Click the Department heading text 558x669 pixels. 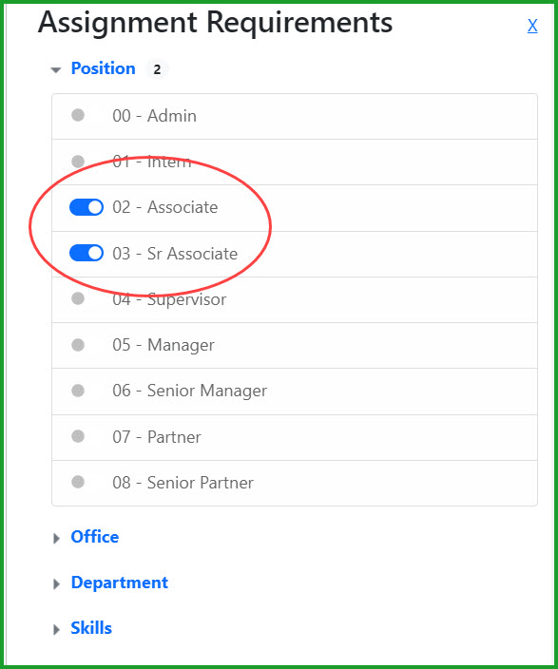tap(120, 583)
